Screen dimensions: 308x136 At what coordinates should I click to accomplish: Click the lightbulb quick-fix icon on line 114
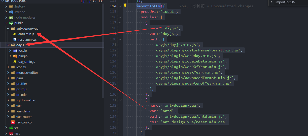(125, 6)
